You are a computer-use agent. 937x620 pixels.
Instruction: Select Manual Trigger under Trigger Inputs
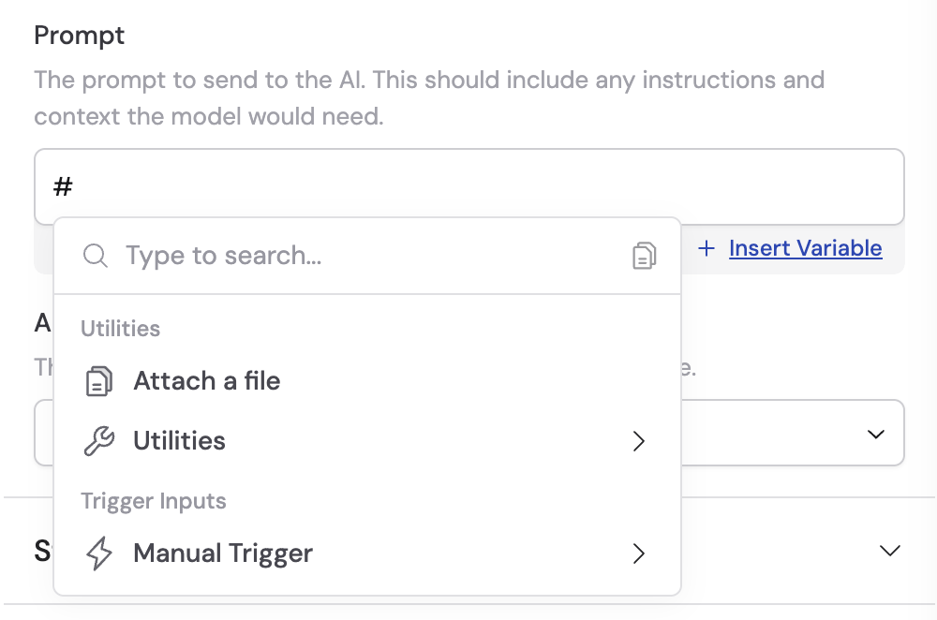(222, 553)
